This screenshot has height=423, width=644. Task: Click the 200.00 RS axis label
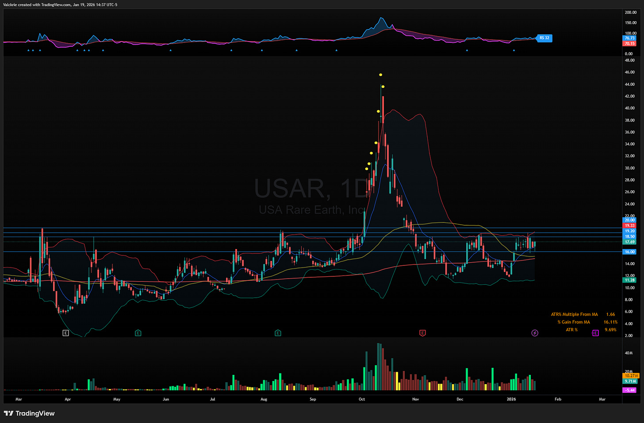coord(631,12)
